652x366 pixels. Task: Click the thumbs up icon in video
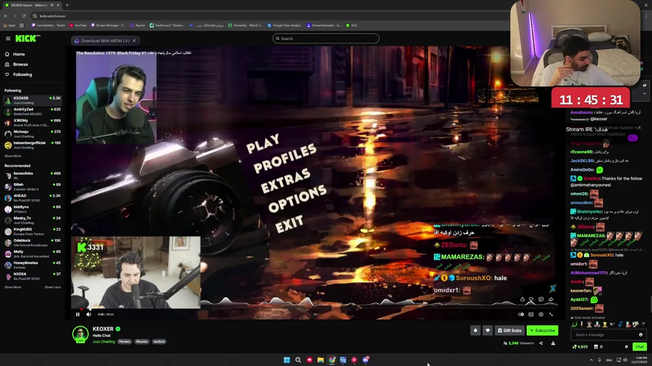[522, 300]
